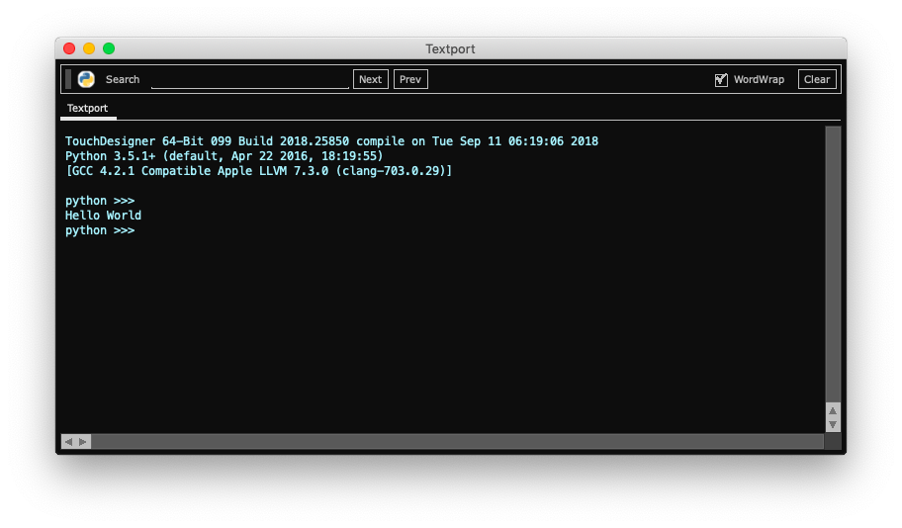Click the horizontal scrollbar left arrow

(68, 442)
